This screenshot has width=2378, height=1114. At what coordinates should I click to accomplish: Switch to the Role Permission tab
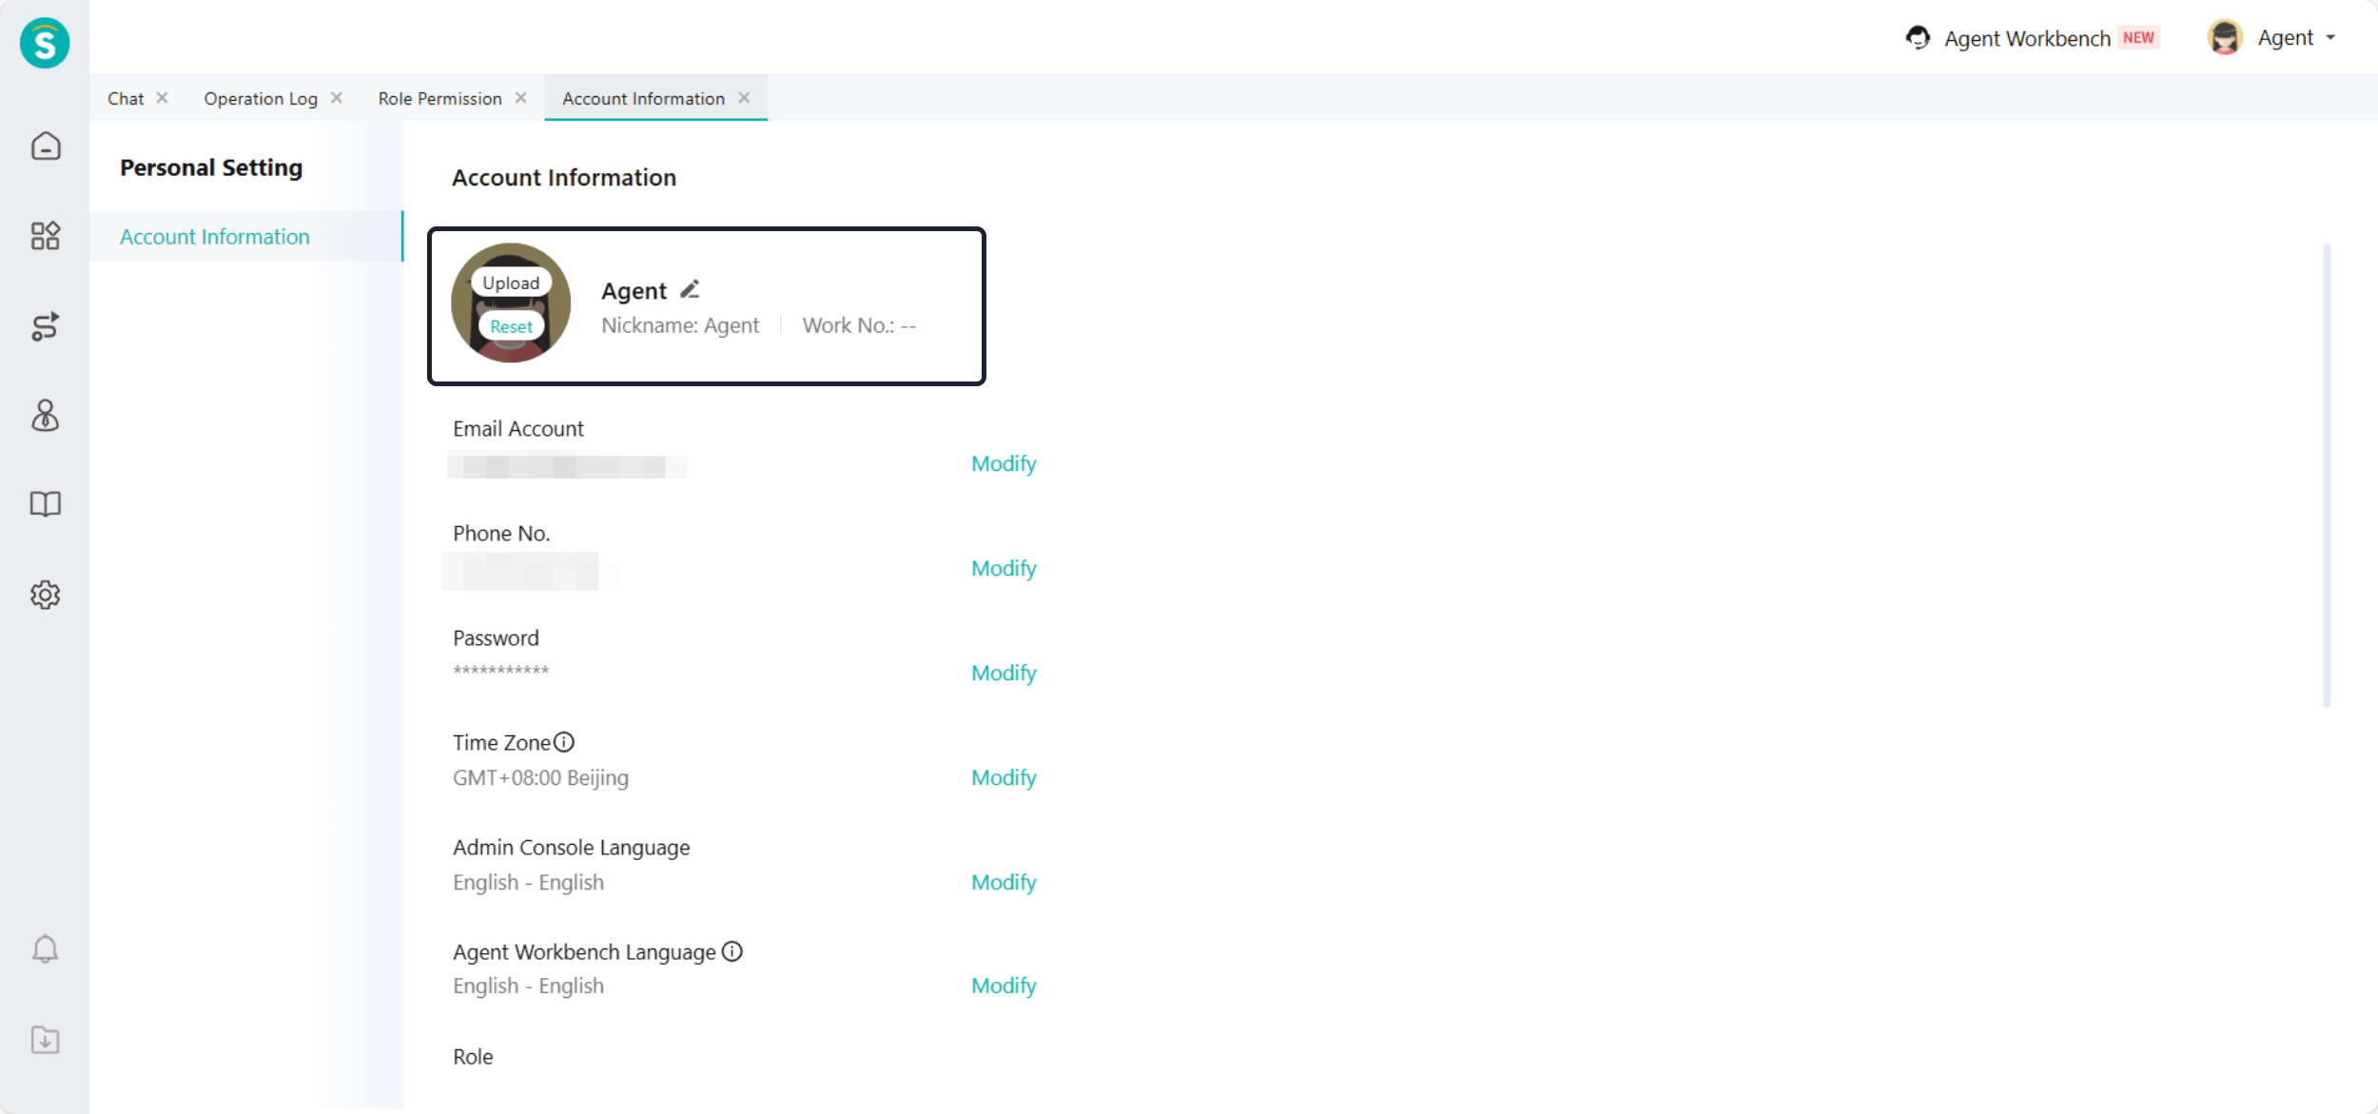tap(439, 98)
